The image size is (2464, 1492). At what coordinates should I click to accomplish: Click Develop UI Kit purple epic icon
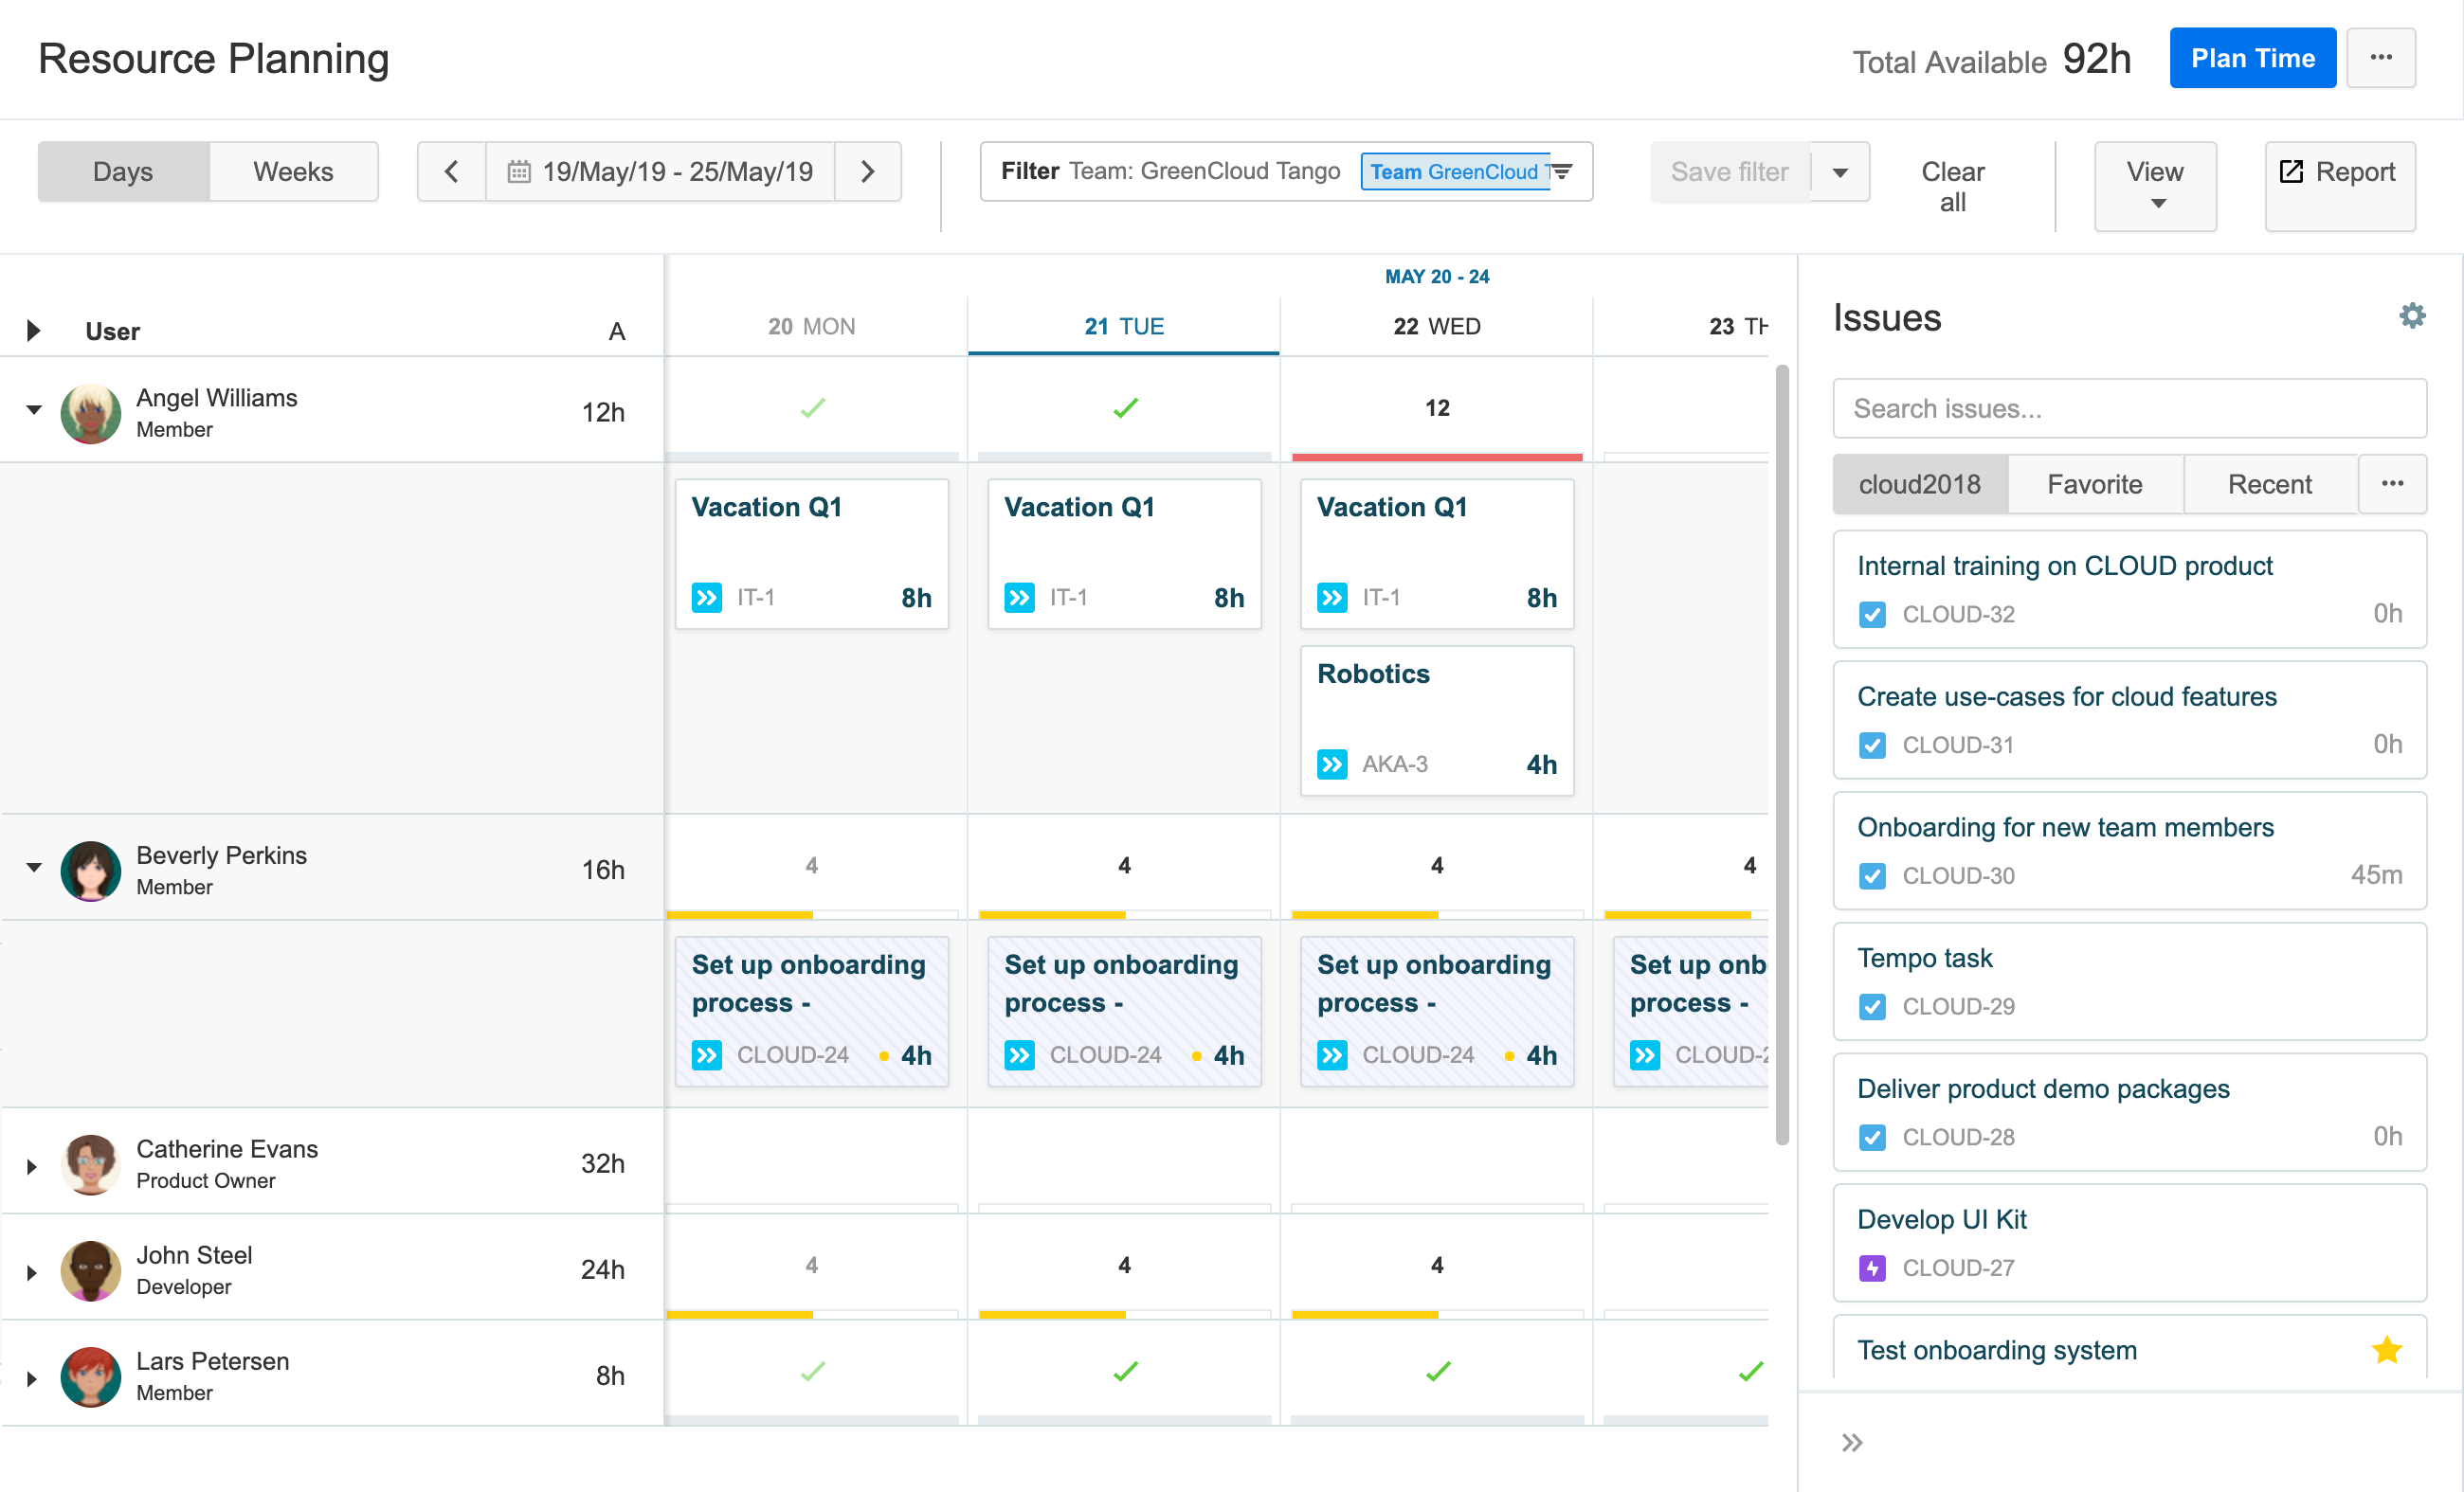tap(1871, 1267)
